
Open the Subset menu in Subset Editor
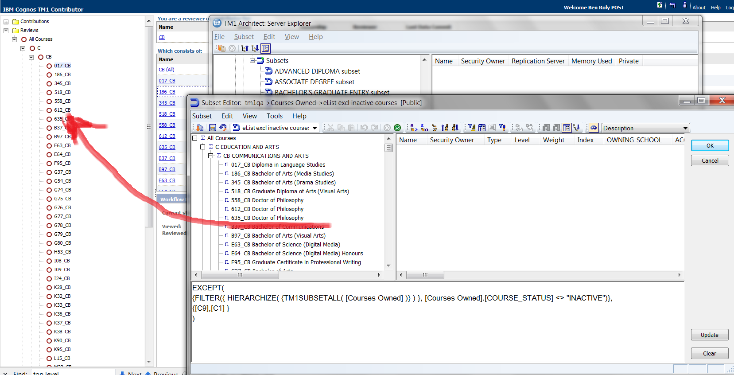click(202, 116)
